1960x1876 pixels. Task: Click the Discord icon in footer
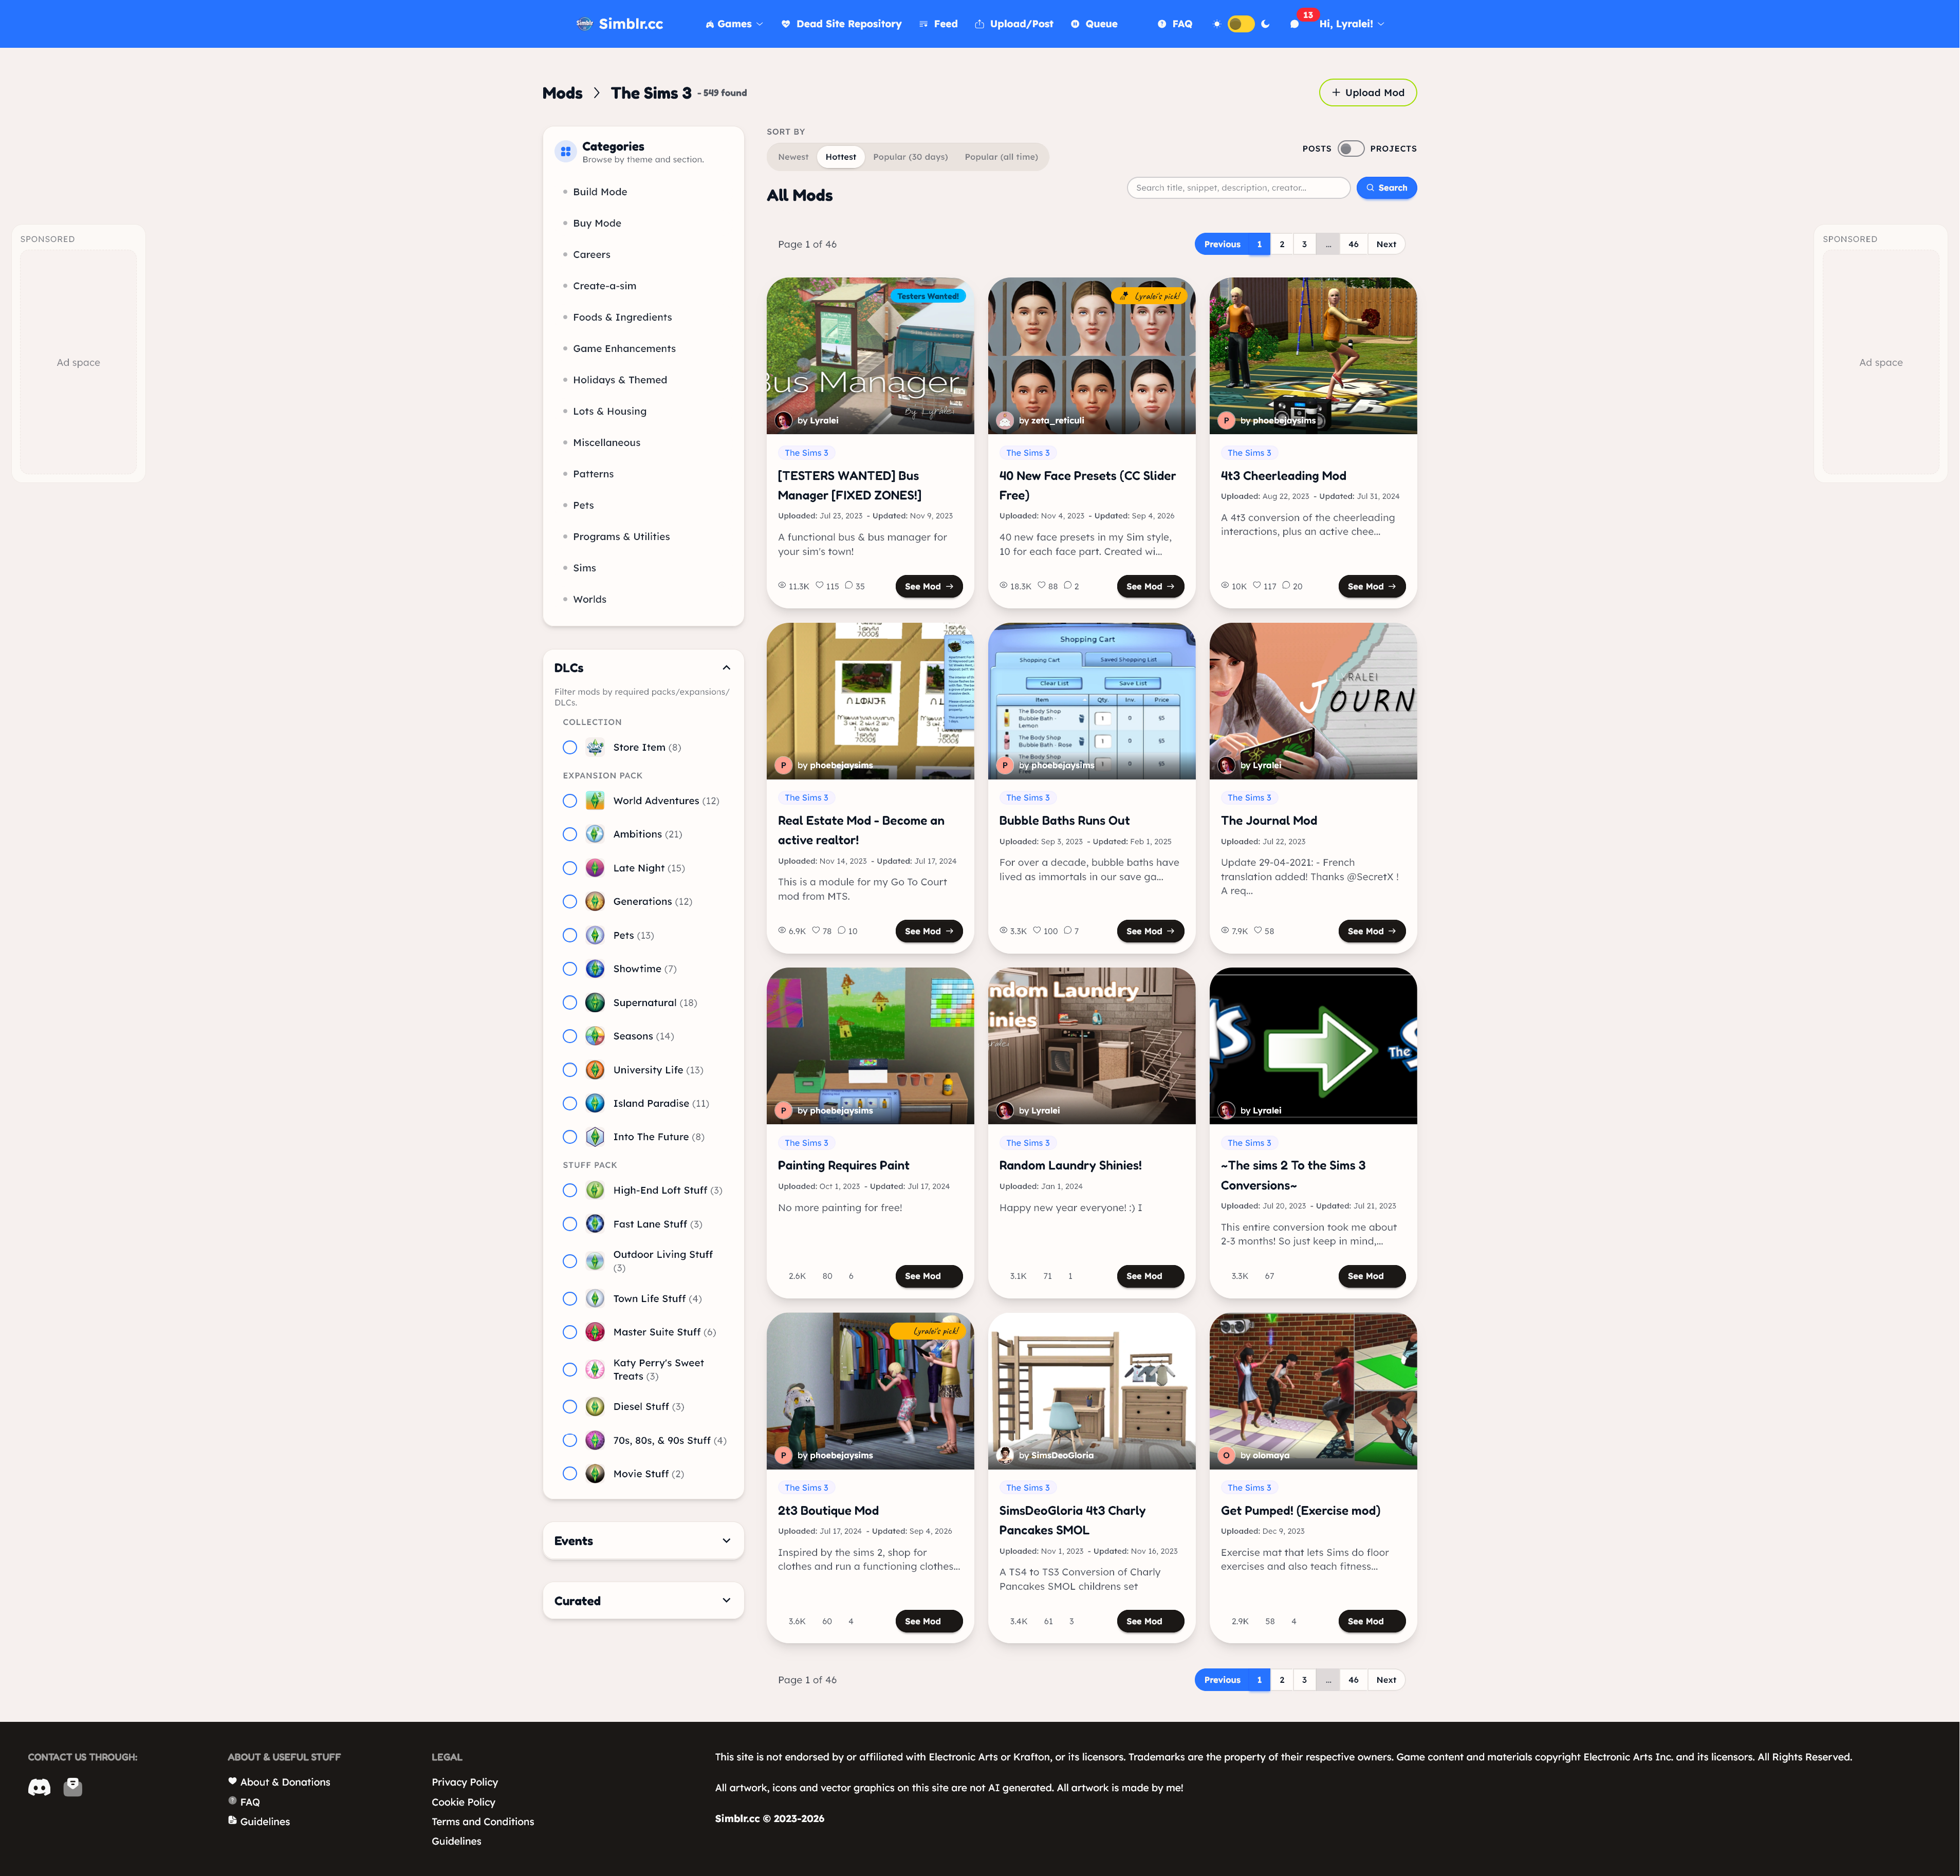point(39,1787)
